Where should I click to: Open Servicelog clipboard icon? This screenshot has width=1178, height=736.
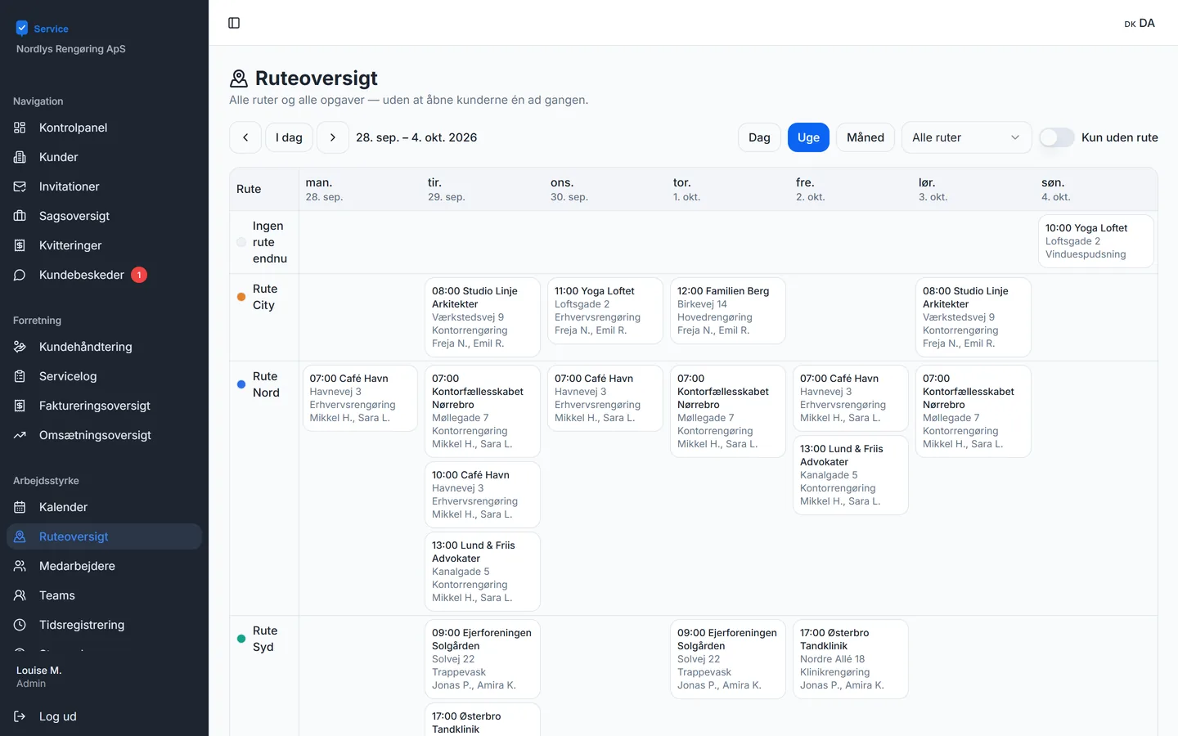[x=20, y=376]
